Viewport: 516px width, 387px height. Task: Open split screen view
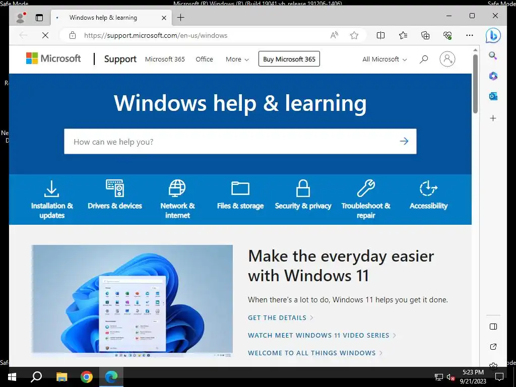point(380,35)
